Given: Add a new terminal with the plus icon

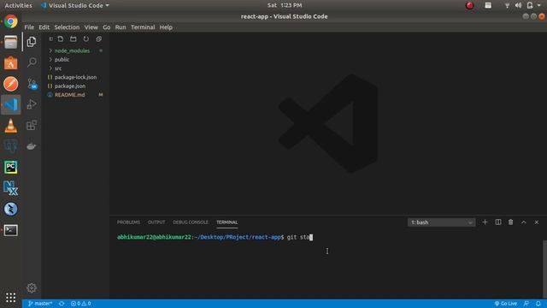Looking at the screenshot, I should pos(485,222).
